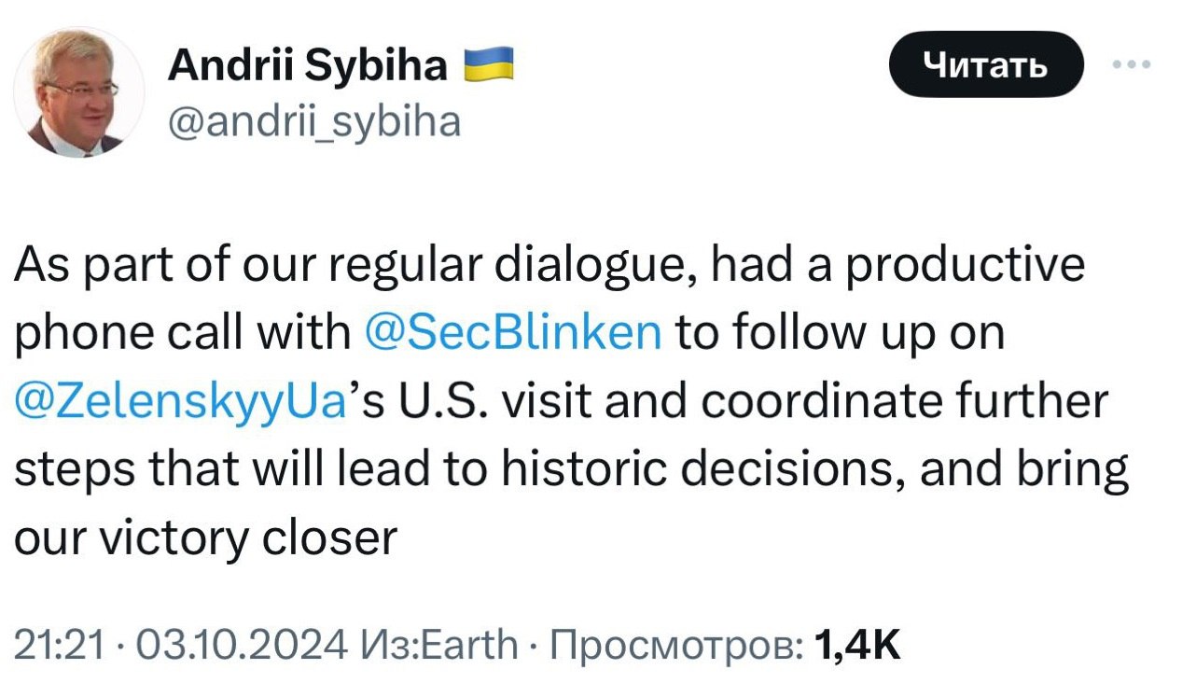
Task: Click the phrase "our victory closer"
Action: click(x=205, y=538)
